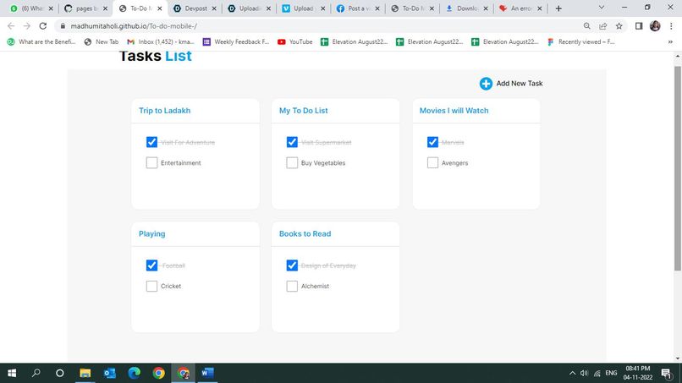Uncheck the Marvels checkbox
The image size is (682, 383).
pos(432,142)
